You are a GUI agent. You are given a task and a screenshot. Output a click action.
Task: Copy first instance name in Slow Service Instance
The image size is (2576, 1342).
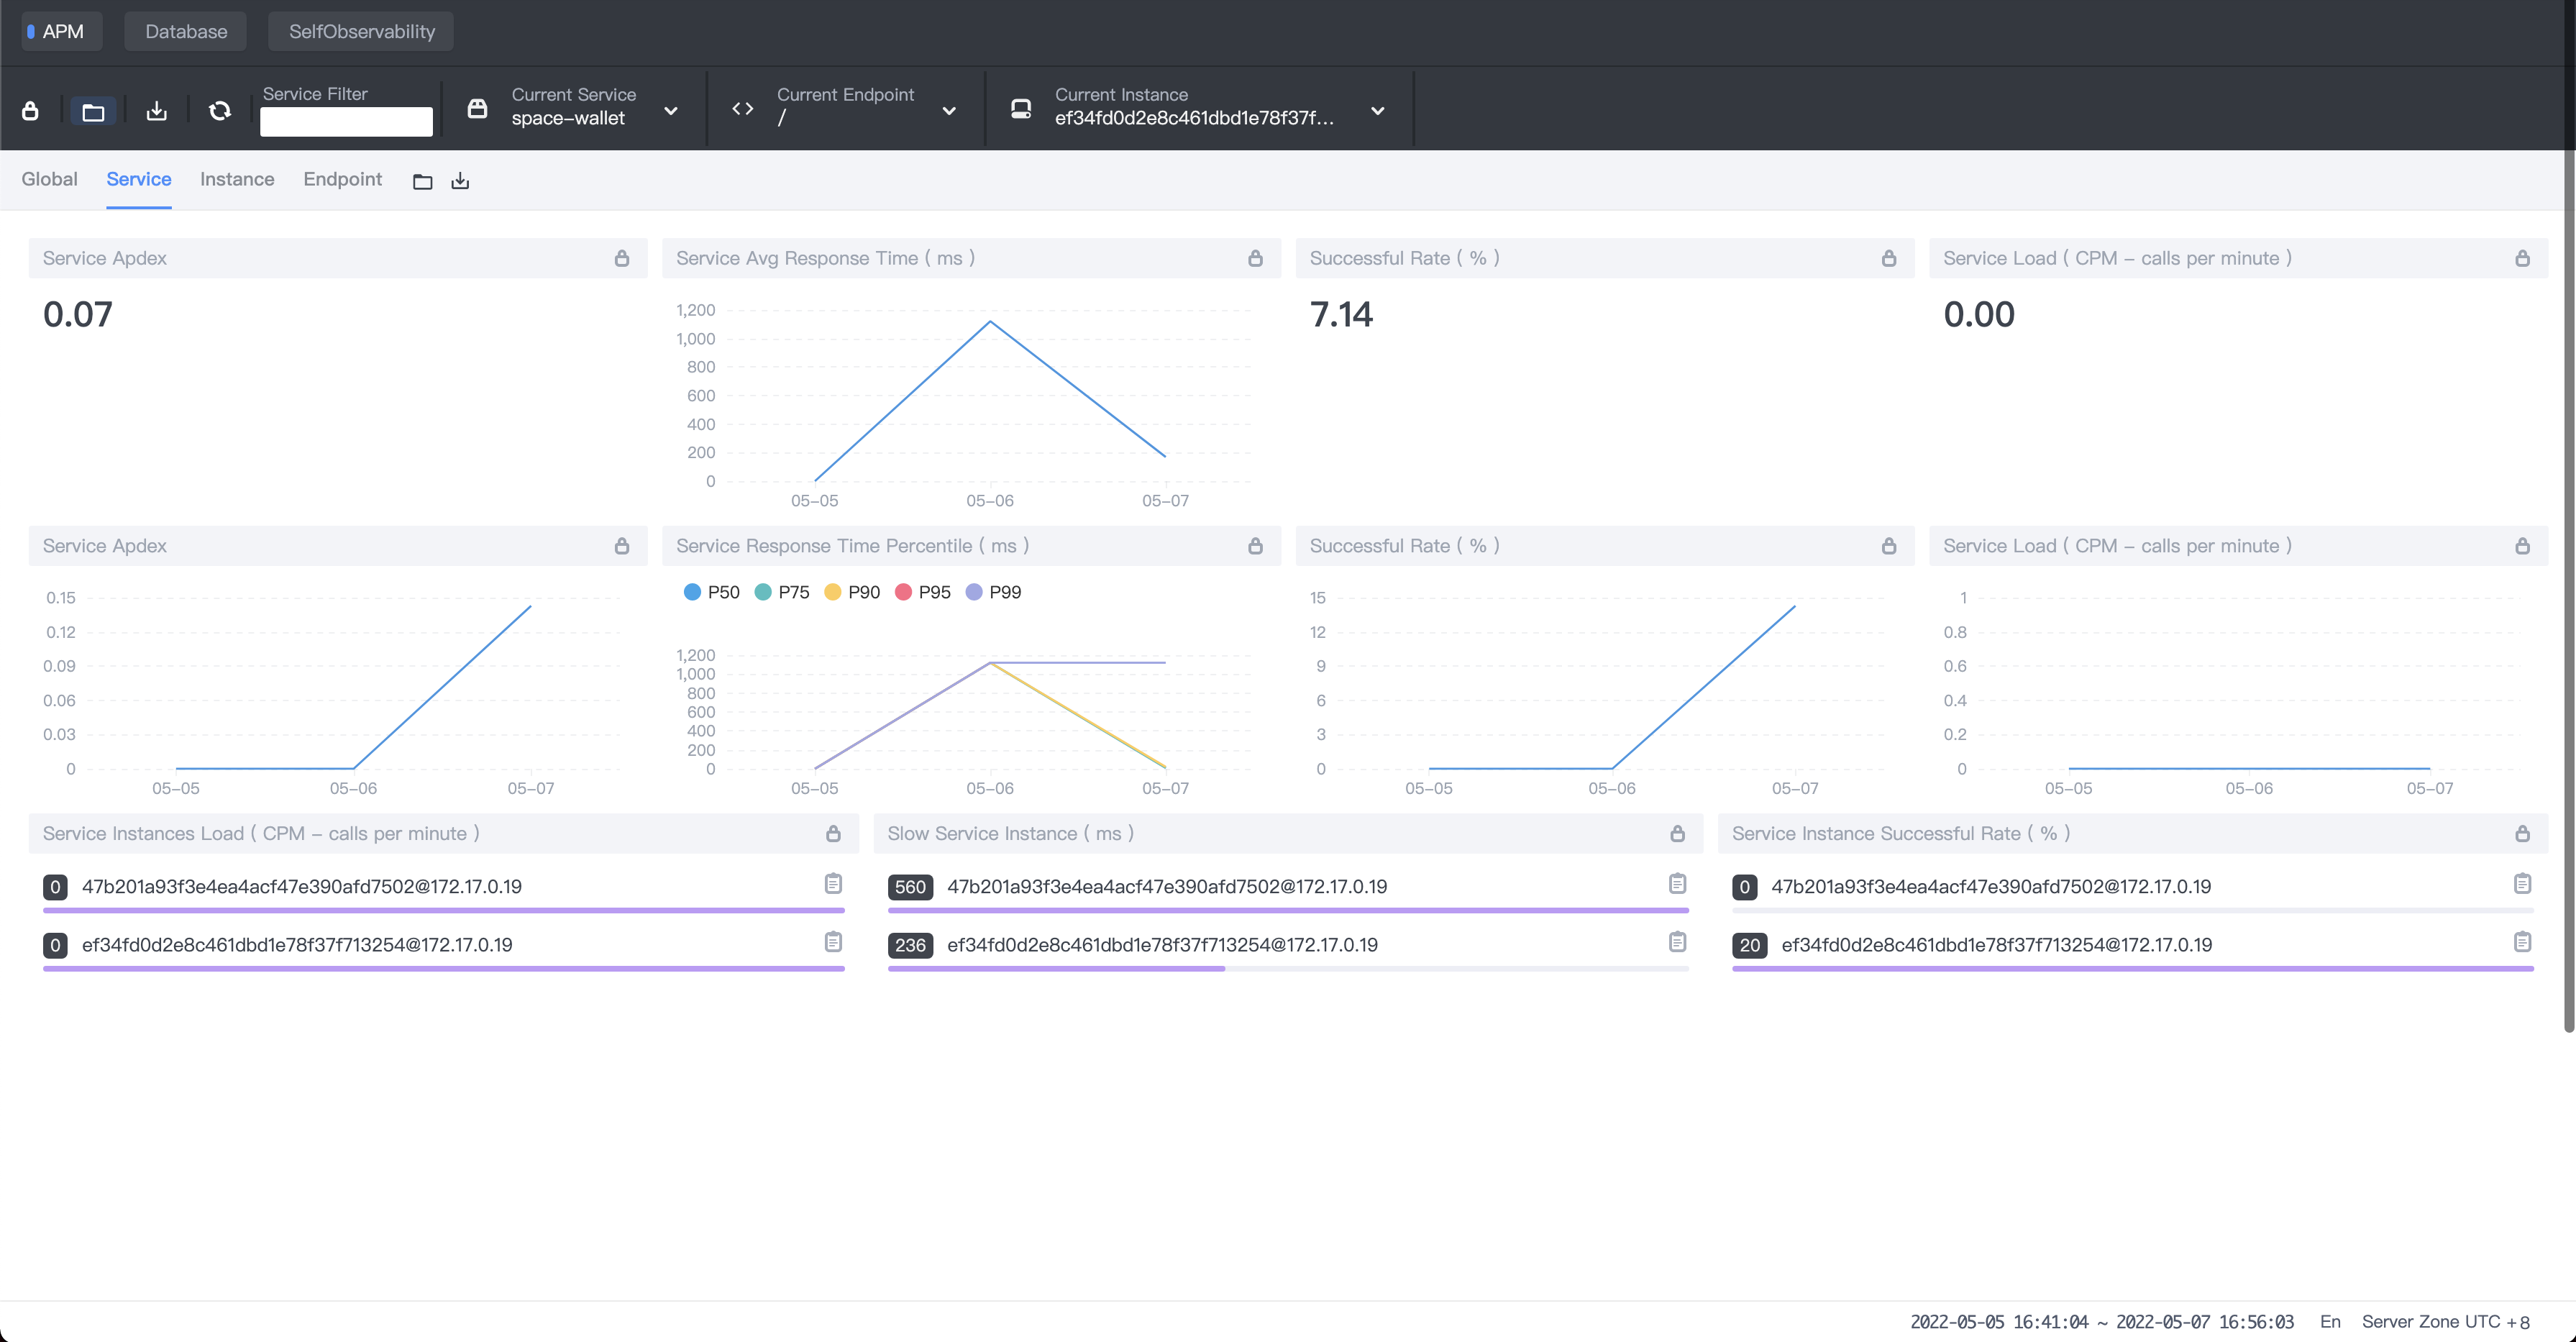1677,884
